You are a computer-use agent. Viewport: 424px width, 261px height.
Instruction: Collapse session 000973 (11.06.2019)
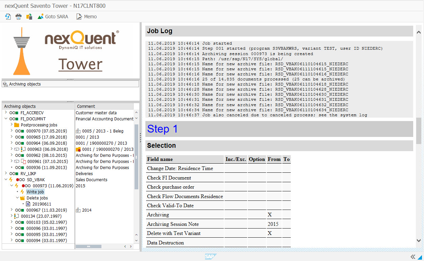point(11,186)
